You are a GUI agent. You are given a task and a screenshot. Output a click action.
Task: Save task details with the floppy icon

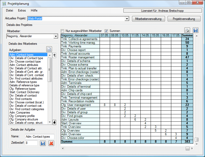pos(43,143)
